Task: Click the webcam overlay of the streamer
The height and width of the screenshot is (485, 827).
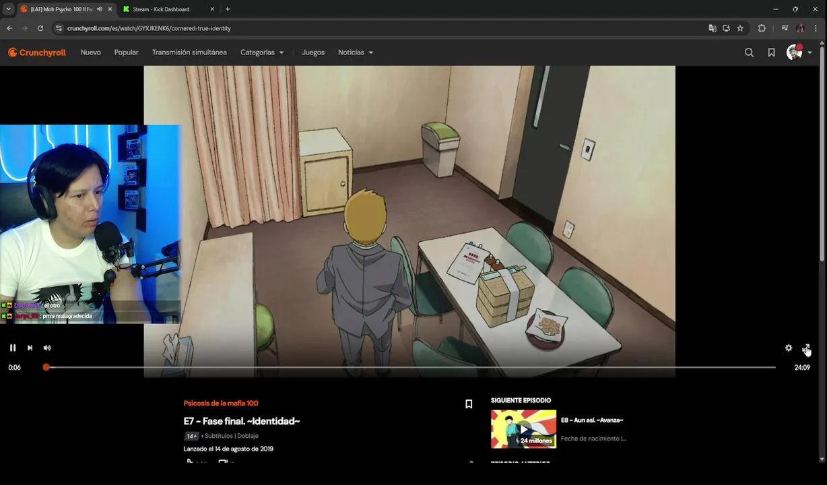Action: pyautogui.click(x=90, y=224)
